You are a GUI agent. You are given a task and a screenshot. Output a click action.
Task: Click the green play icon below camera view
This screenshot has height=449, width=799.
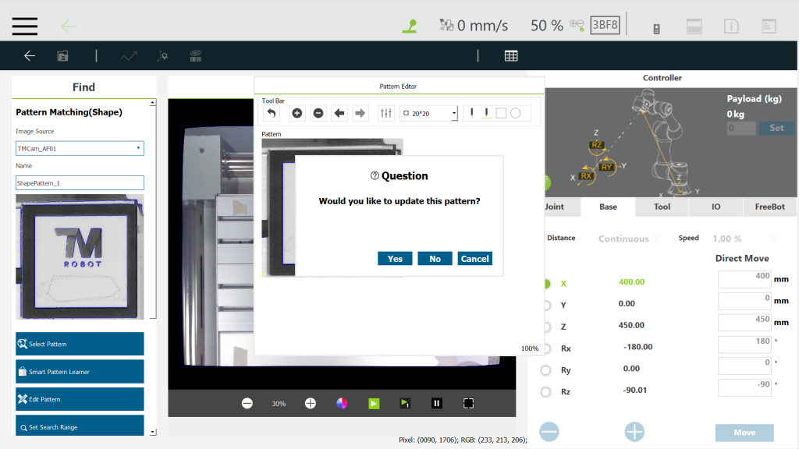coord(374,403)
